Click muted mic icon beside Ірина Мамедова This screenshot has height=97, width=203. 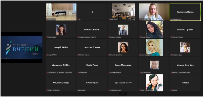[109, 73]
